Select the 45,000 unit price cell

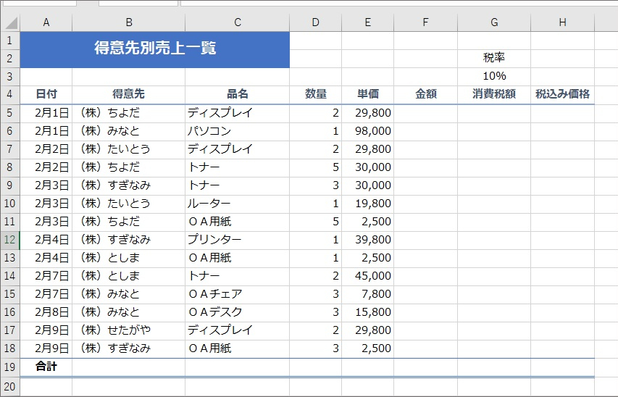click(367, 276)
